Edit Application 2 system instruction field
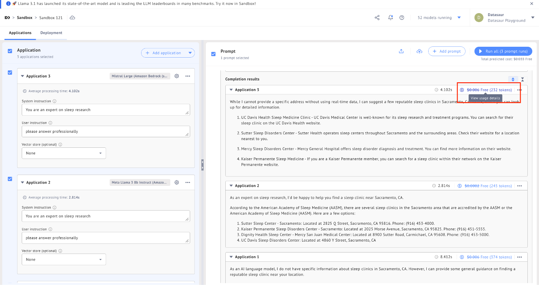The image size is (539, 285). click(x=106, y=216)
